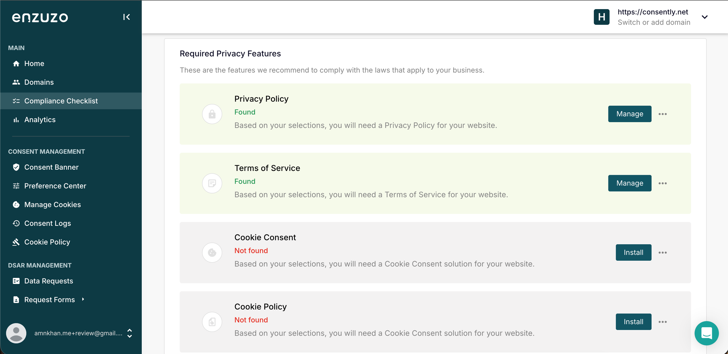Click 'Switch or add domain'
This screenshot has width=728, height=354.
[x=654, y=22]
